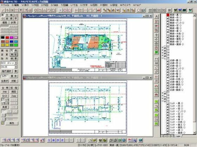197x147 pixels.
Task: Select the line drawing tool icon
Action: click(3, 10)
